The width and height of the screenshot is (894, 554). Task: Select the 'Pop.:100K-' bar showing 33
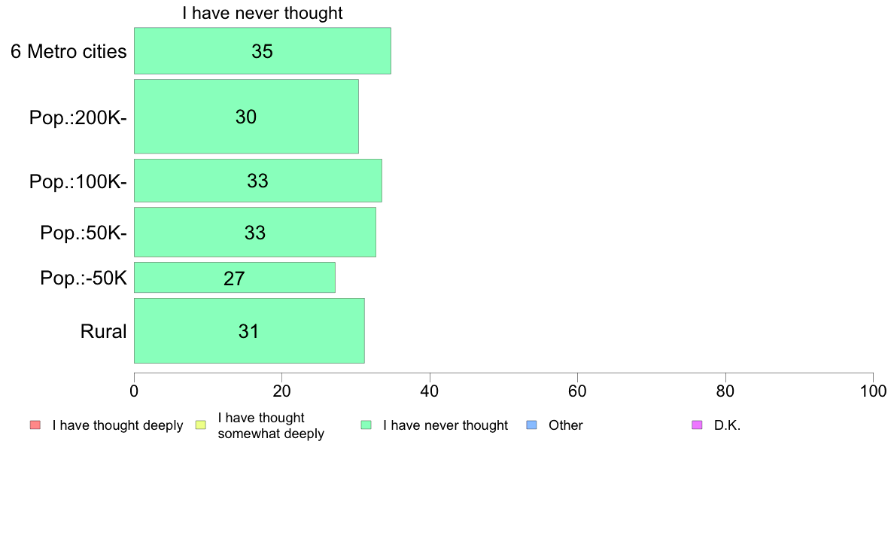click(x=257, y=181)
